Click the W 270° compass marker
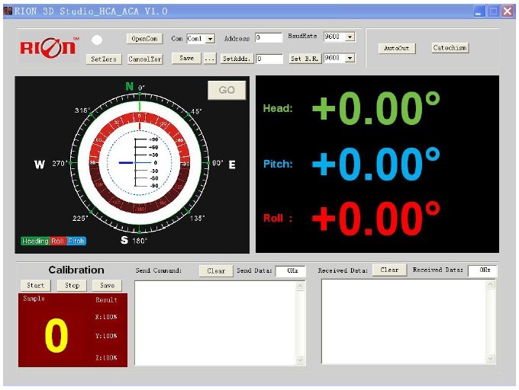 pyautogui.click(x=50, y=164)
